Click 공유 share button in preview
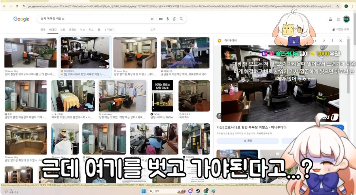The width and height of the screenshot is (356, 195). [248, 141]
